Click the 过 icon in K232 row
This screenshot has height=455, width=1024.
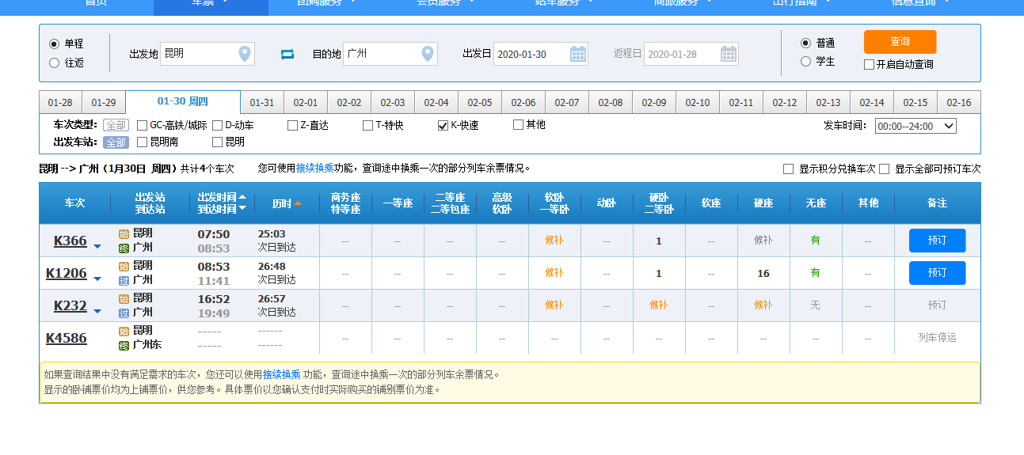(124, 313)
